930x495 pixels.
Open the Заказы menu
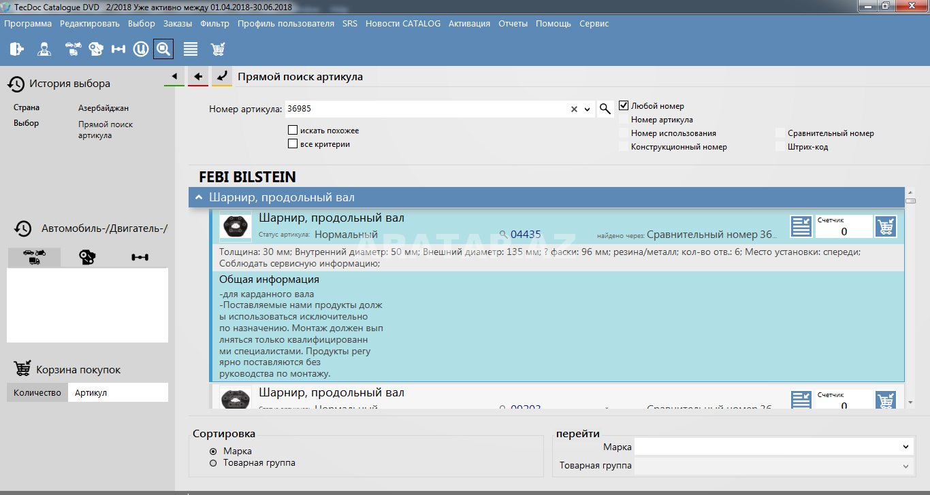(178, 23)
